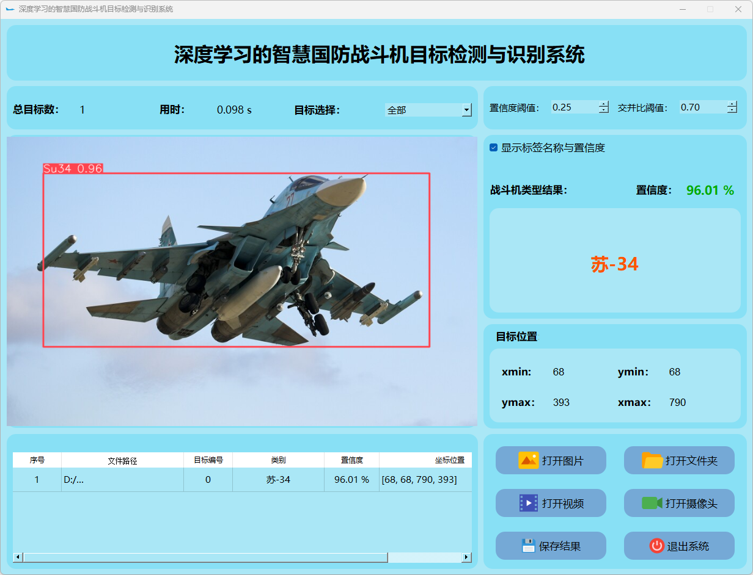
Task: Maximize the application window
Action: [x=710, y=9]
